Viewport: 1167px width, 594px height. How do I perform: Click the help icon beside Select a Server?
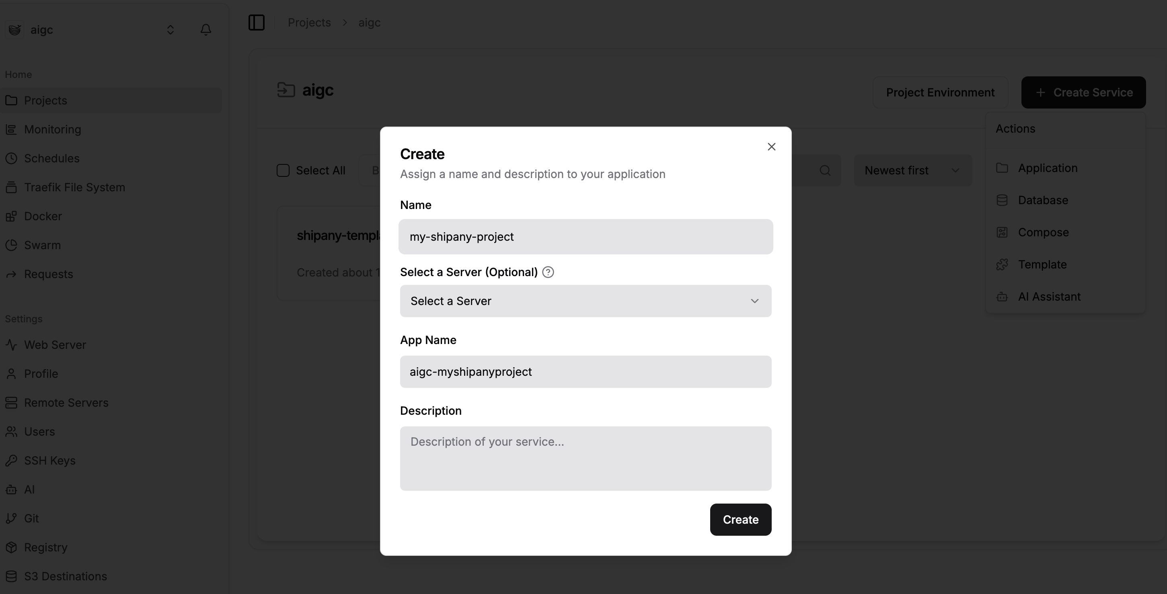tap(548, 272)
